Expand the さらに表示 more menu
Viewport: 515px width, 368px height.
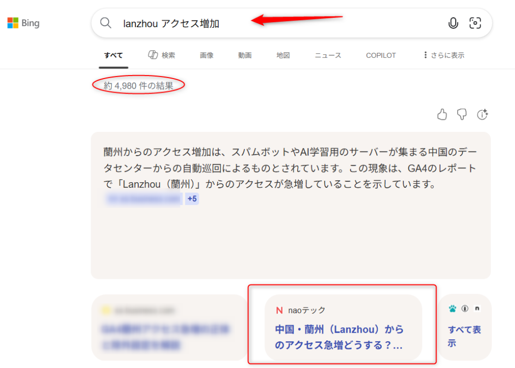(x=443, y=55)
